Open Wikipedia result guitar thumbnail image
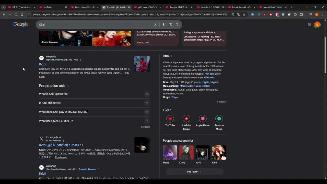The height and width of the screenshot is (184, 327). pyautogui.click(x=142, y=64)
